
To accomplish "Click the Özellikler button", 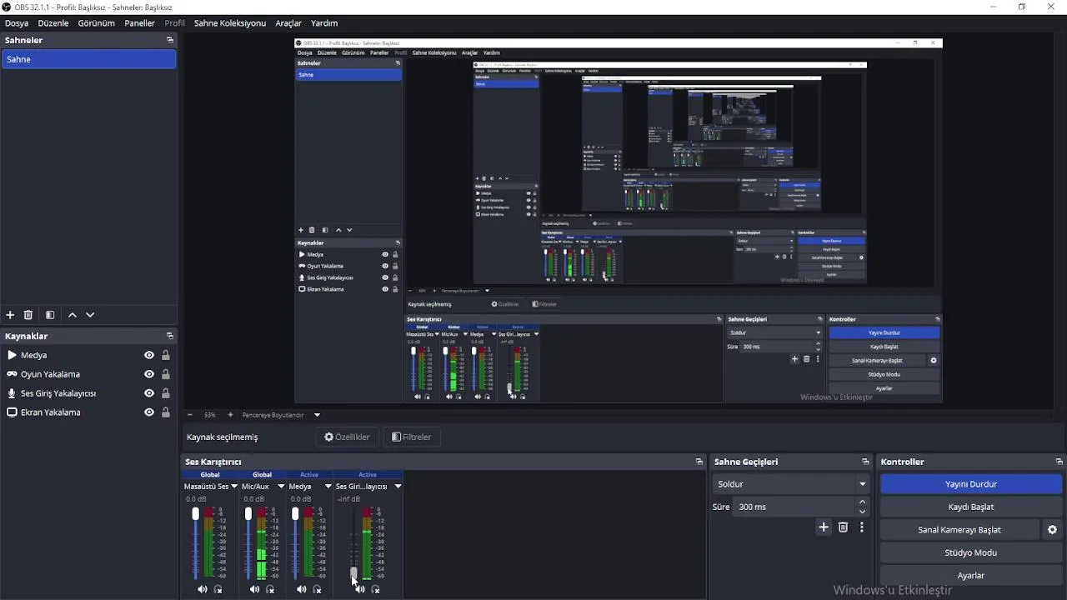I will 347,437.
